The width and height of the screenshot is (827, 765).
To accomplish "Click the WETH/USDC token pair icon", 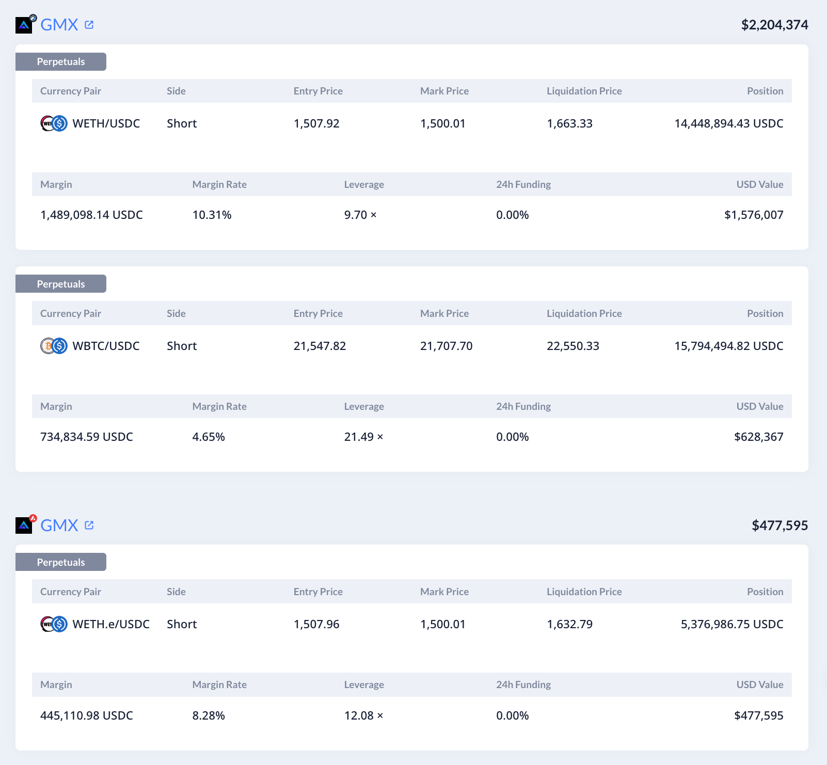I will click(x=54, y=123).
